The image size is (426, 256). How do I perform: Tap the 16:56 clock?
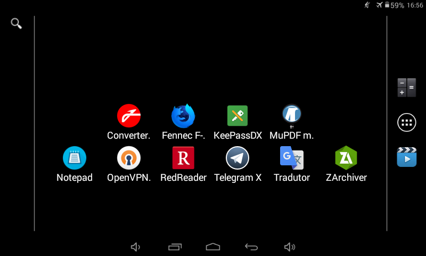tap(415, 5)
